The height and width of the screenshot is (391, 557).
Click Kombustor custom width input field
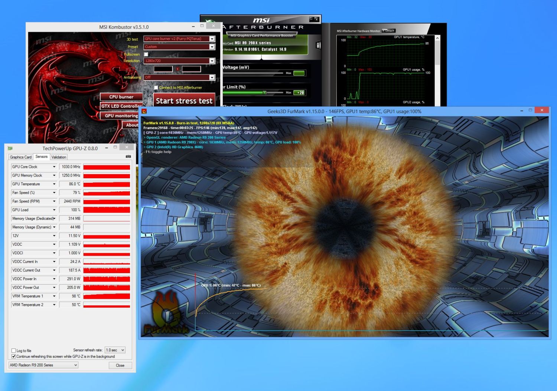pos(163,69)
